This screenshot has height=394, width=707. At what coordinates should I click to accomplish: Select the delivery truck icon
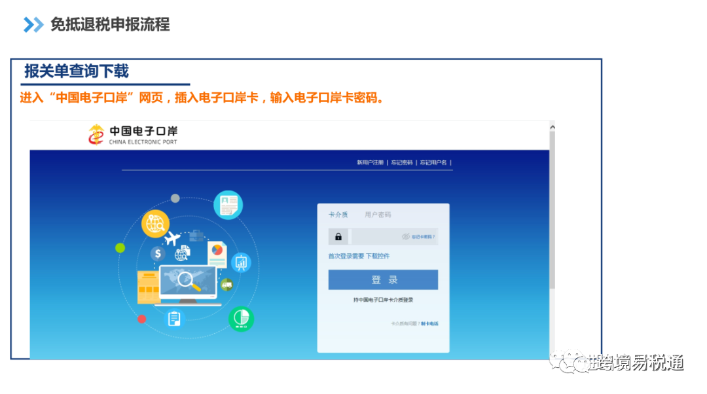(227, 283)
